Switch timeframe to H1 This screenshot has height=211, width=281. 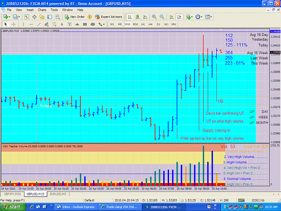click(143, 24)
